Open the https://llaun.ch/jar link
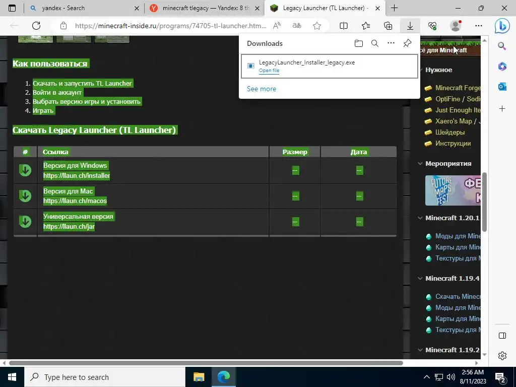 click(69, 226)
